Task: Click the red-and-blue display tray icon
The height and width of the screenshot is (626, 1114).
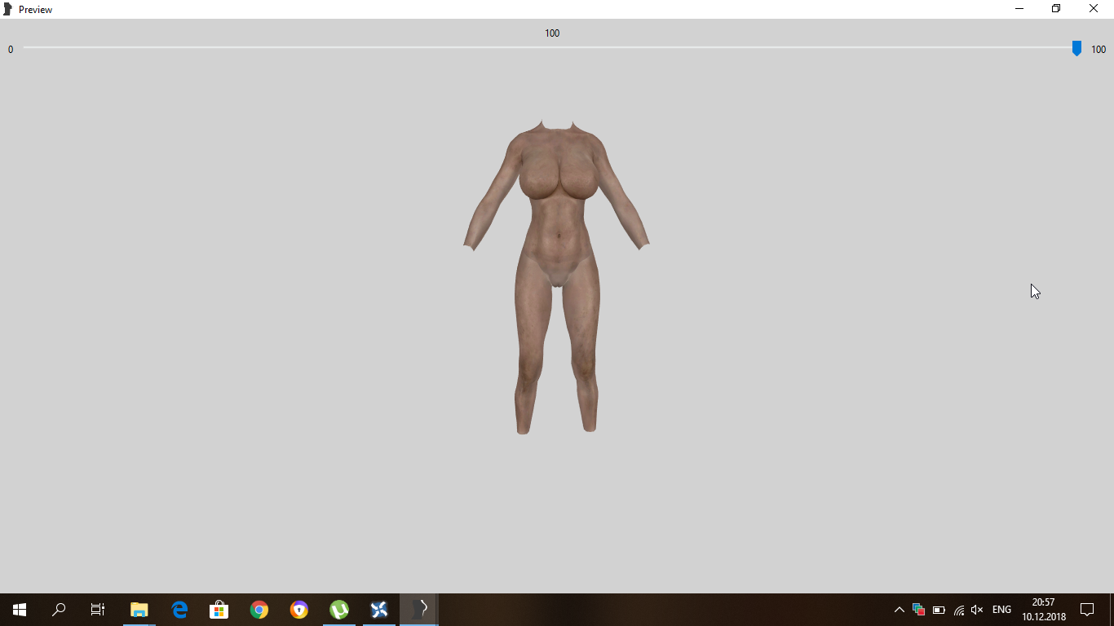Action: click(919, 610)
